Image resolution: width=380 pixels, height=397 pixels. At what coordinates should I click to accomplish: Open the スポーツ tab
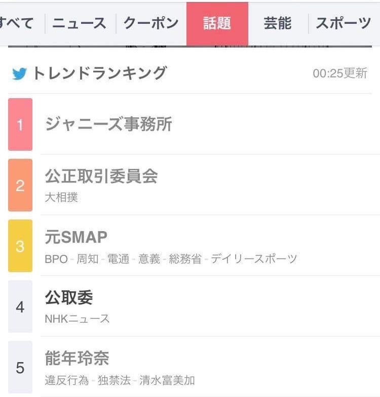point(343,23)
